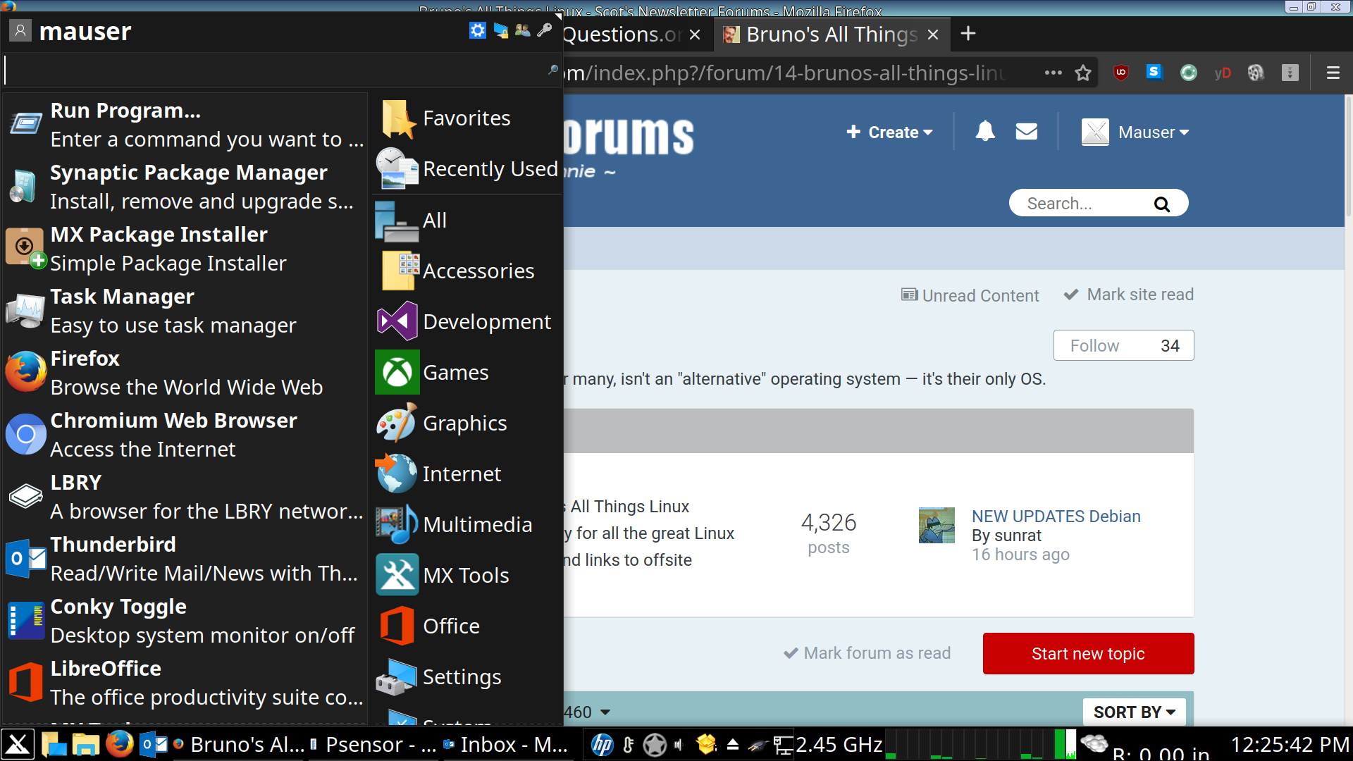This screenshot has height=761, width=1353.
Task: Click the forum search magnifier button
Action: tap(1162, 204)
